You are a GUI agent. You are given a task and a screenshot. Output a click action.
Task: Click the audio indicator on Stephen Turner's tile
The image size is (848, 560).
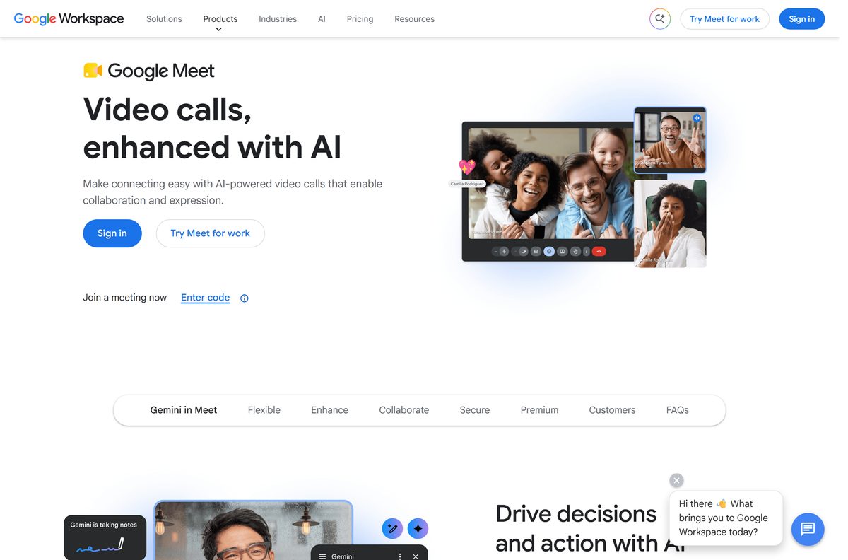click(697, 118)
